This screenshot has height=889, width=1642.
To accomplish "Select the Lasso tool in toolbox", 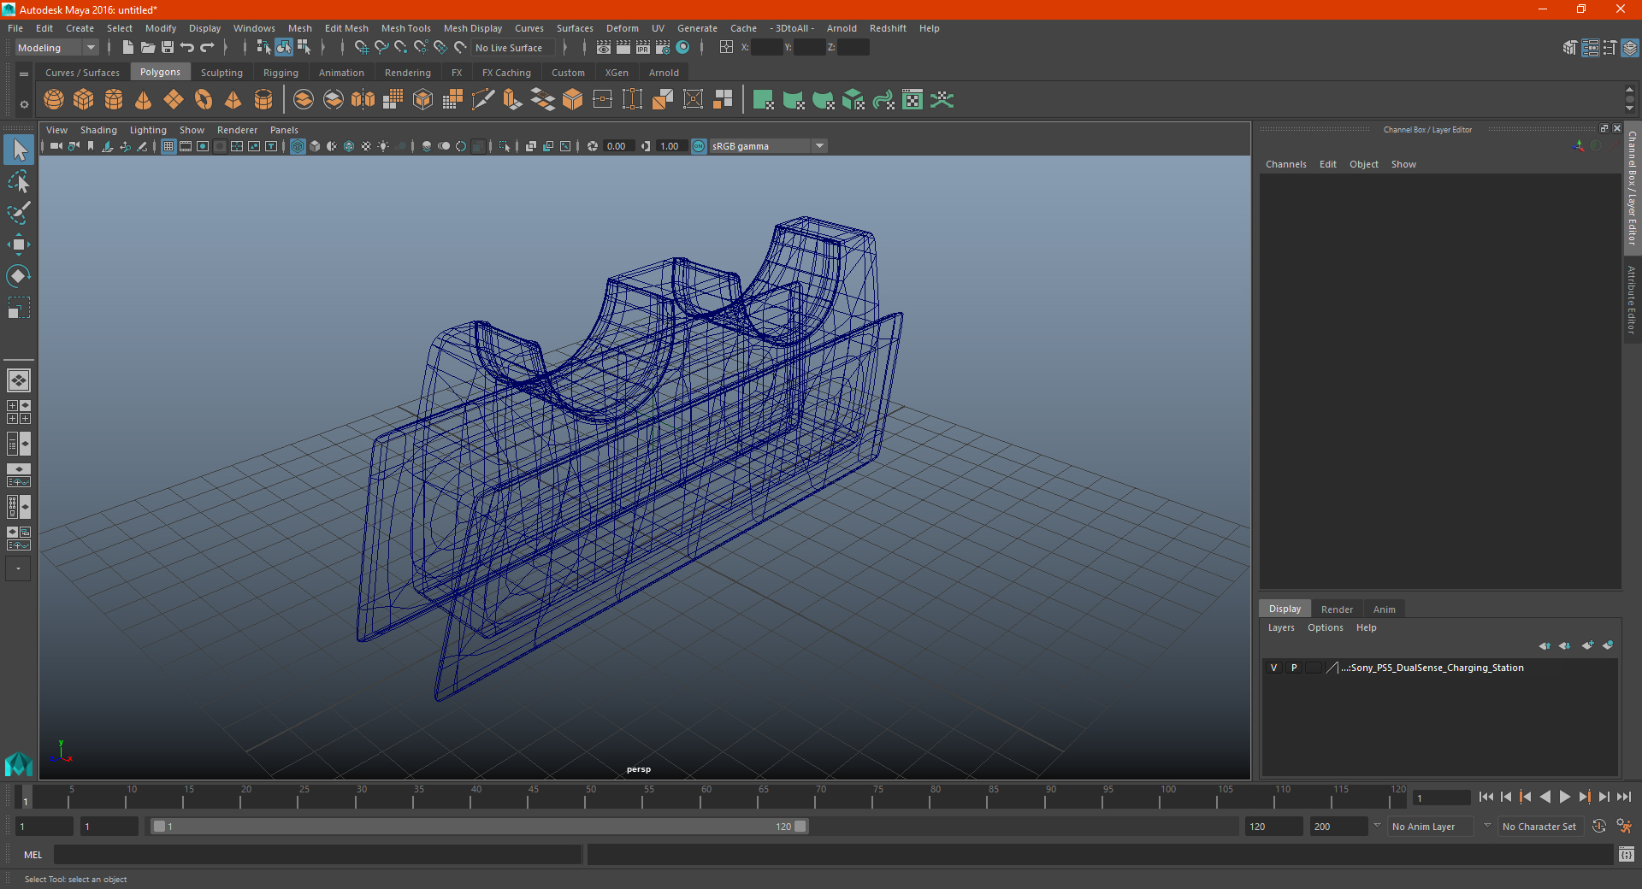I will point(19,181).
